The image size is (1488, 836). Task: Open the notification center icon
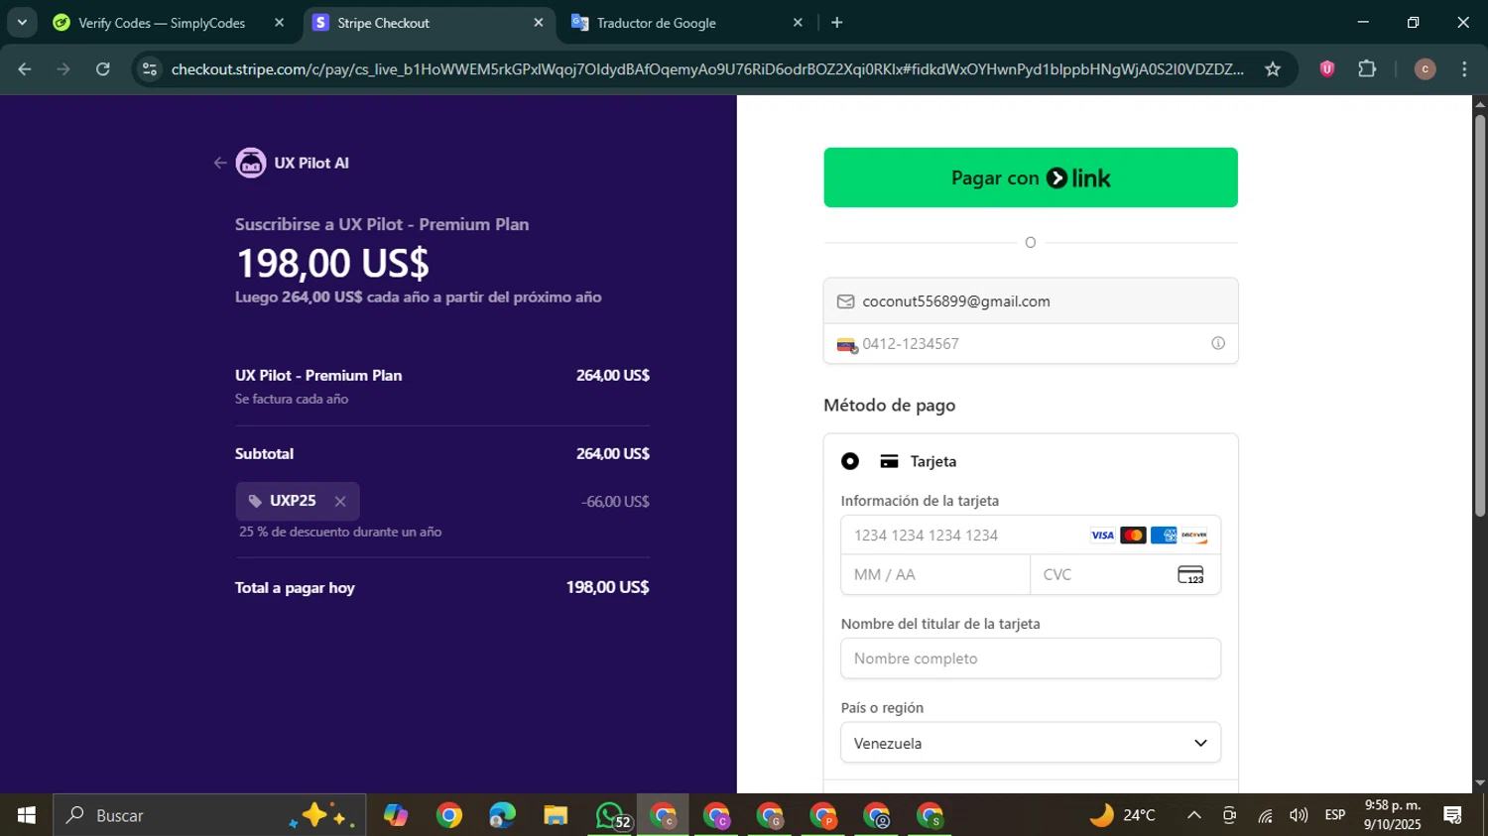tap(1453, 815)
